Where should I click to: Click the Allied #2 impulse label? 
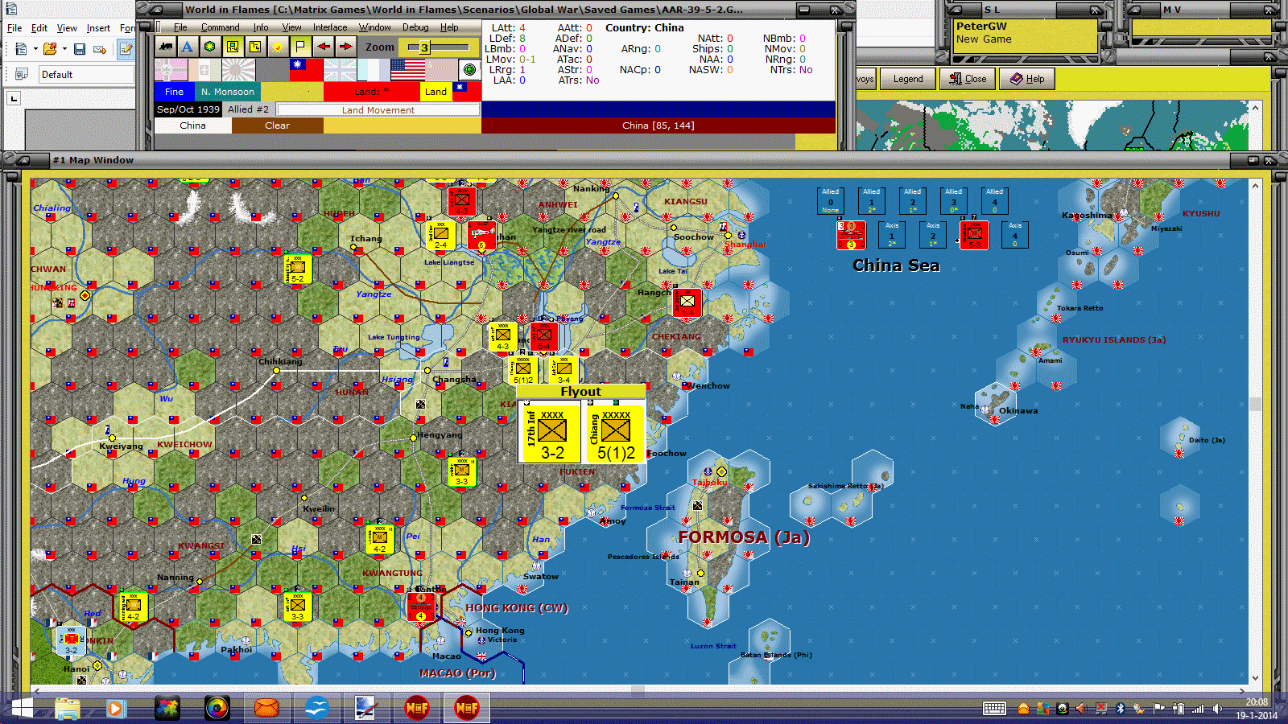click(248, 109)
